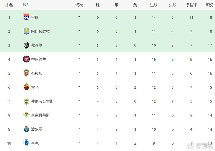Open the 波尔图 team name link
The image size is (215, 151).
tap(37, 129)
